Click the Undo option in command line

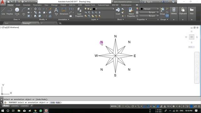click(x=53, y=103)
